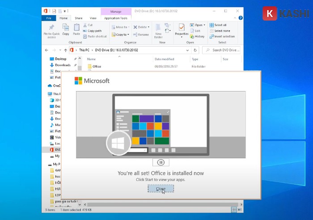Viewport: 313px width, 220px height.
Task: Click the Close button in Office installer
Action: [x=161, y=189]
